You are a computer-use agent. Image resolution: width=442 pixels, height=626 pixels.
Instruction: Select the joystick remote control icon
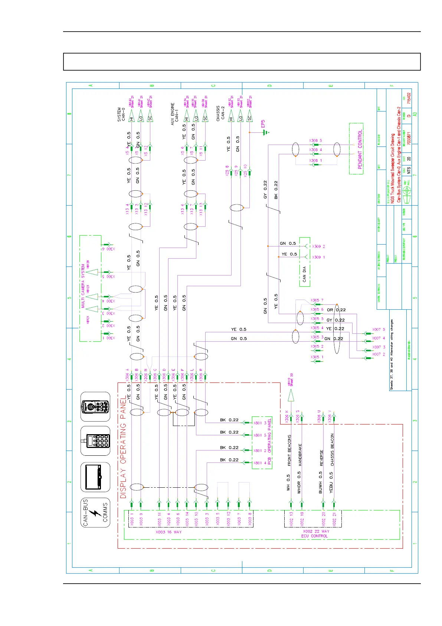[95, 407]
